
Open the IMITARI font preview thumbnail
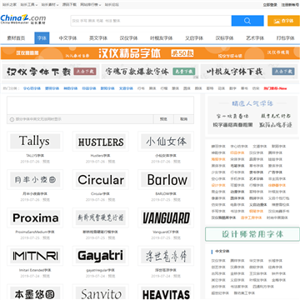35,256
